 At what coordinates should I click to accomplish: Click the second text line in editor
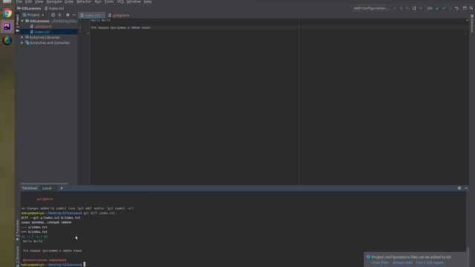click(x=120, y=27)
